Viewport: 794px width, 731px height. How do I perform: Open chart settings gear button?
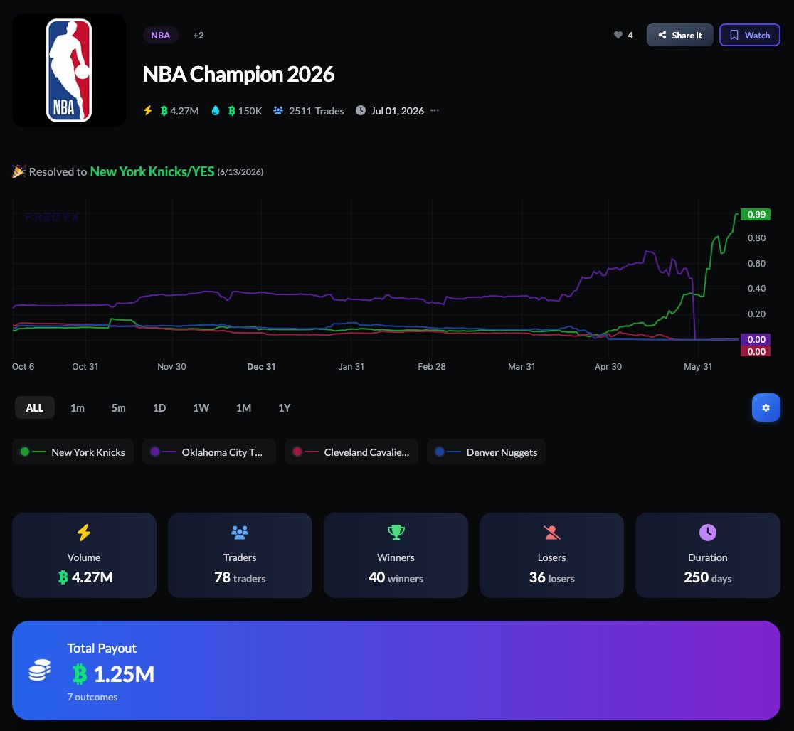tap(766, 407)
